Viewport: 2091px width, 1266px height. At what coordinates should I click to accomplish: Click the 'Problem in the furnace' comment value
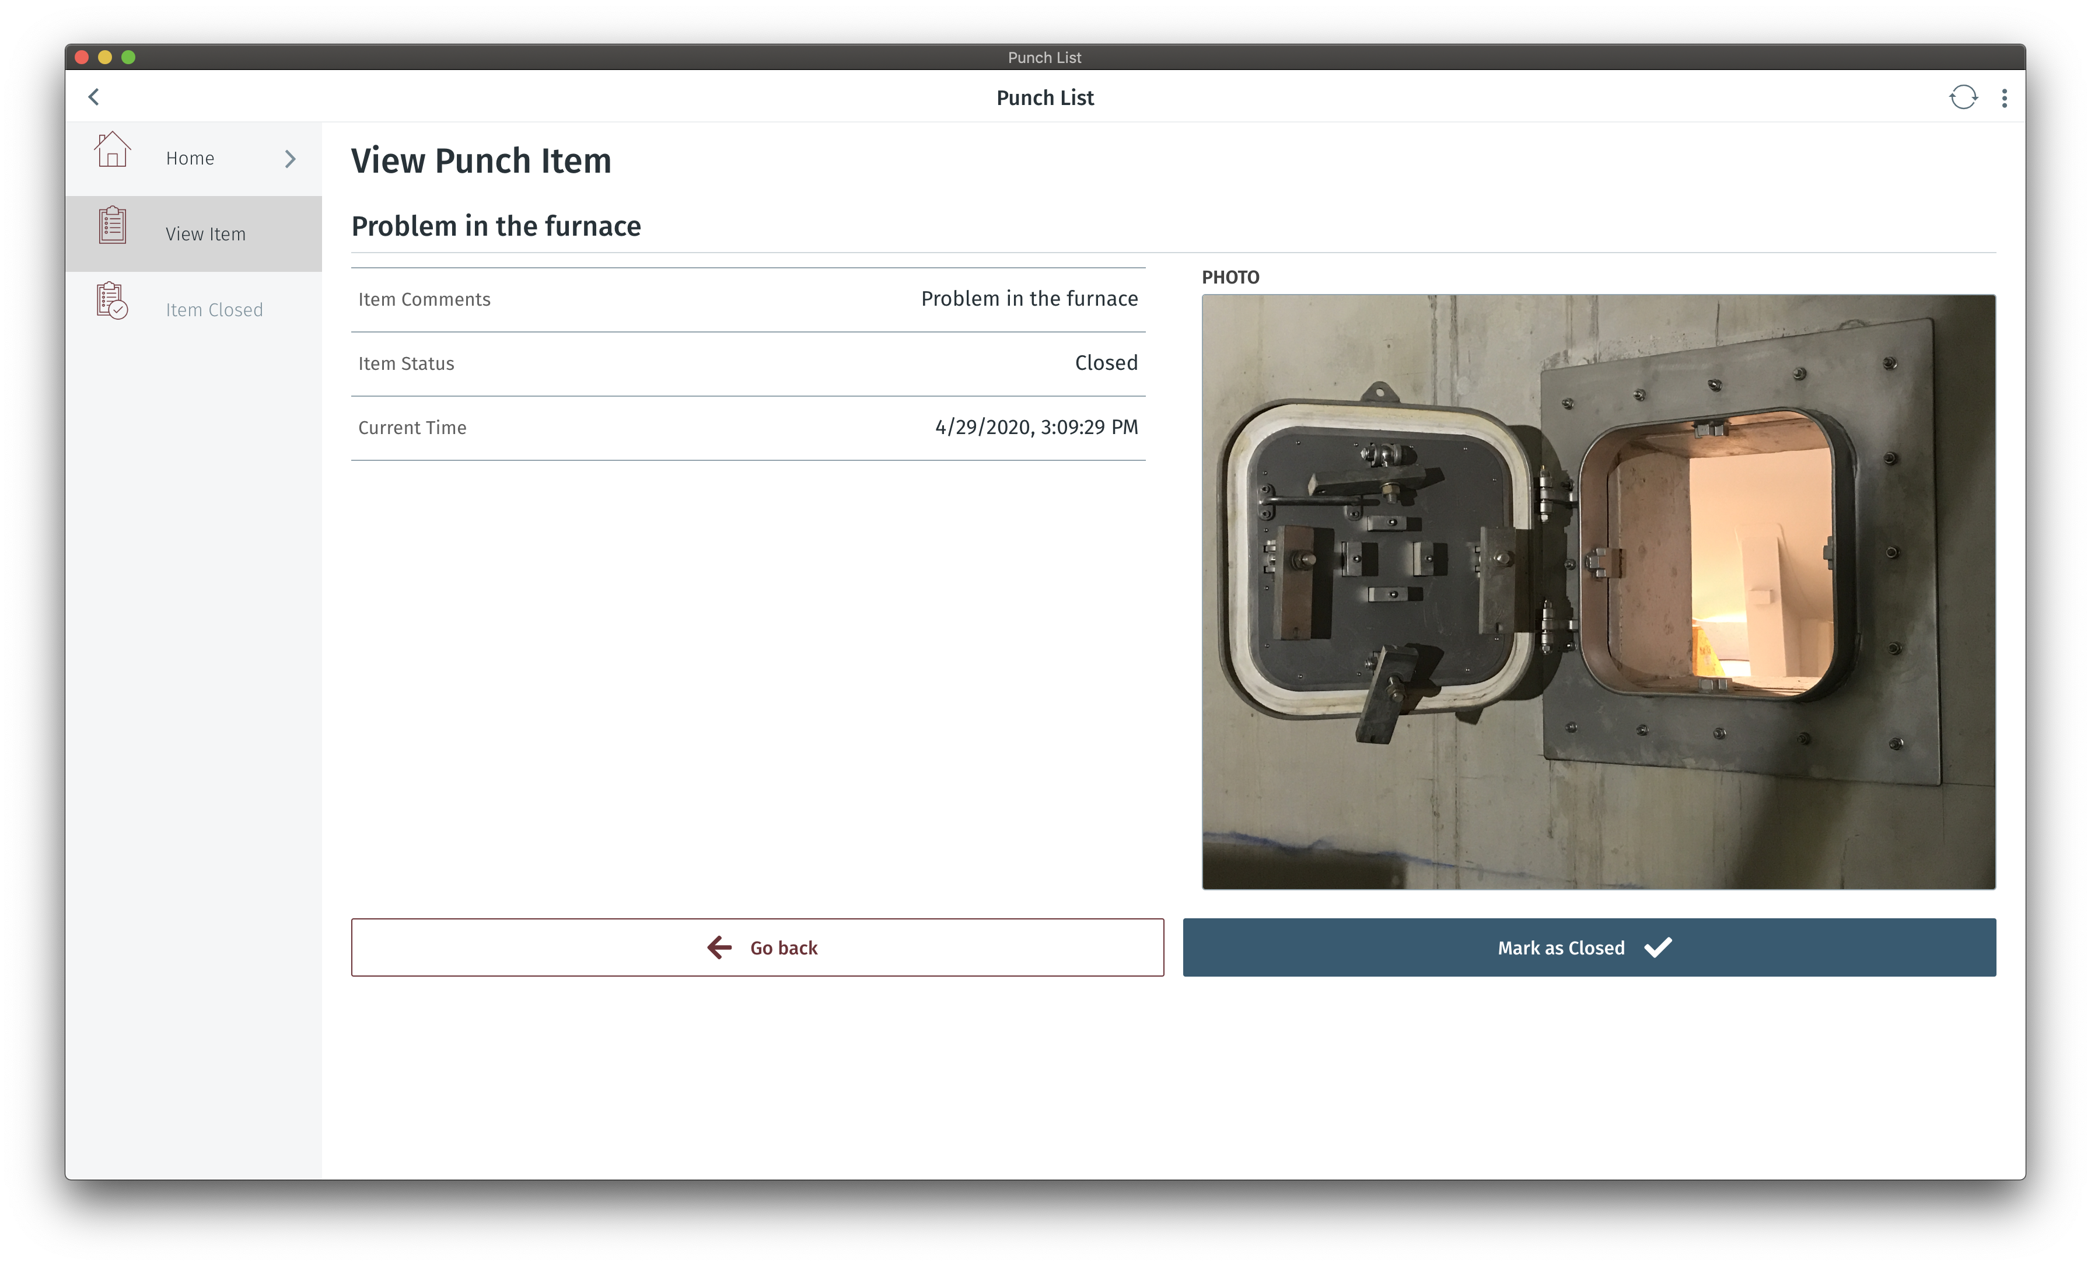point(1029,299)
